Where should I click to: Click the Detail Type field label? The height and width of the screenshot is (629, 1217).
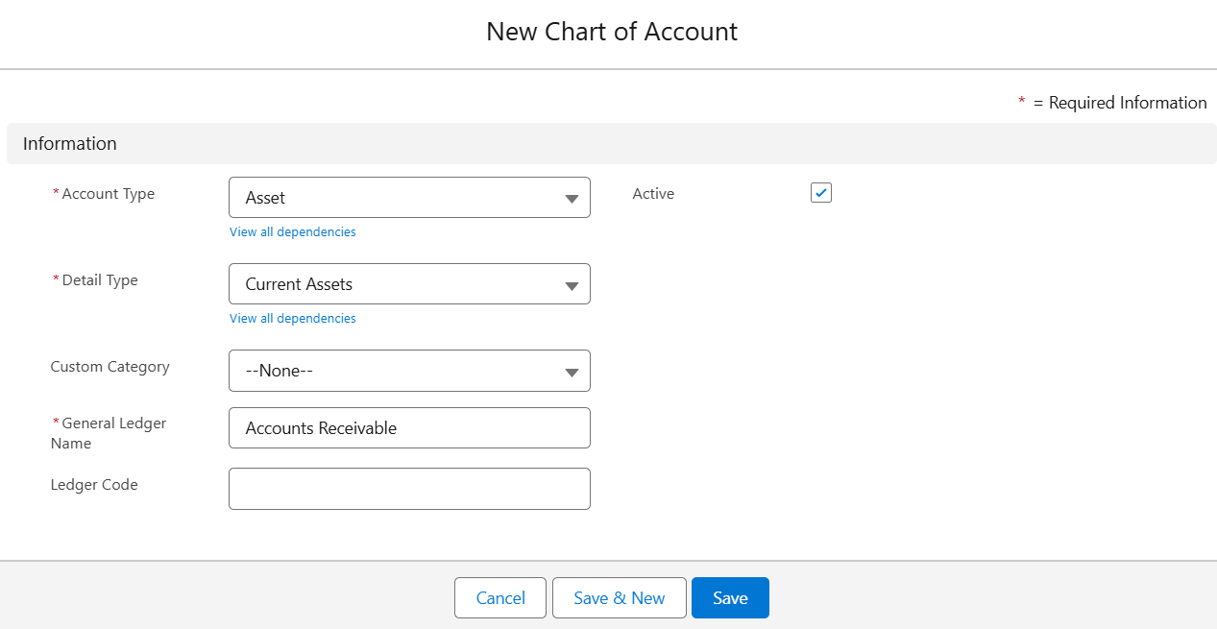100,280
